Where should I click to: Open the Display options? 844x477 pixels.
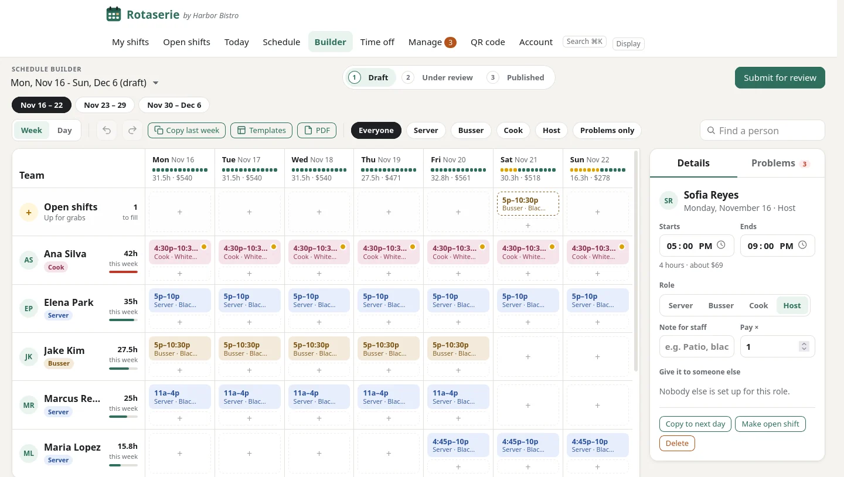(x=628, y=43)
